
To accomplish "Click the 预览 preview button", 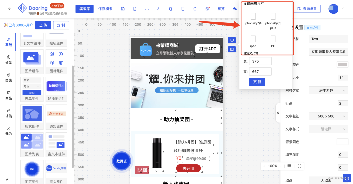I will click(x=221, y=9).
